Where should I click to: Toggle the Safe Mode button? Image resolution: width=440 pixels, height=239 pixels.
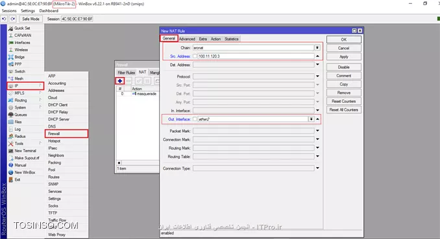pos(31,19)
